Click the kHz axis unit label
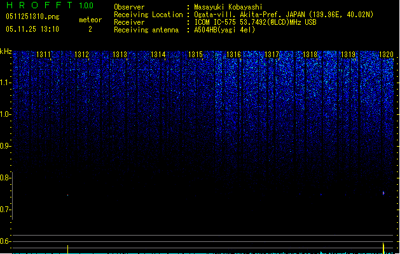 click(x=6, y=51)
